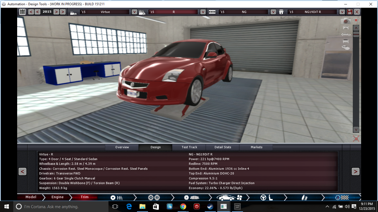Close the design with the X icon
Image resolution: width=378 pixels, height=212 pixels.
click(357, 12)
